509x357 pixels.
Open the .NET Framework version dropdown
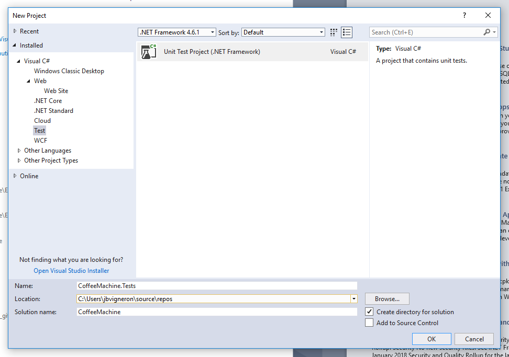[176, 32]
